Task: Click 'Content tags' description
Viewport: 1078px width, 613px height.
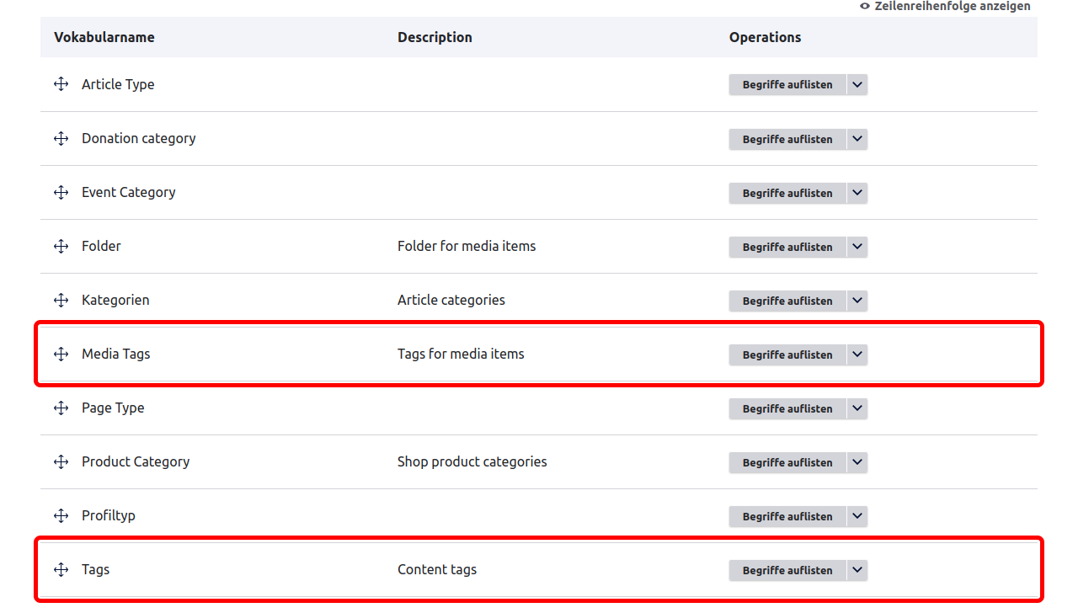Action: click(437, 569)
